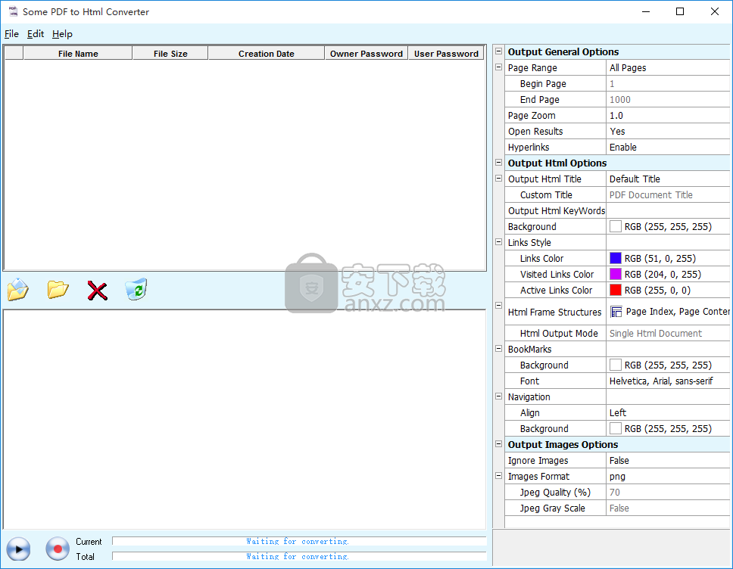Open the File menu
Screen dimensions: 733x569
(x=11, y=33)
